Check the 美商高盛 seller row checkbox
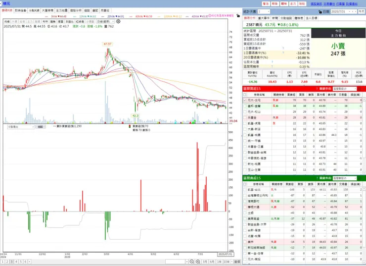 coord(245,219)
